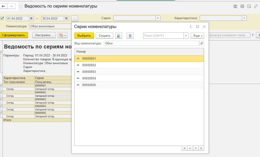Screen dimensions: 260x157
Task: Open calendar for start date 01.04.2022
Action: (31, 18)
